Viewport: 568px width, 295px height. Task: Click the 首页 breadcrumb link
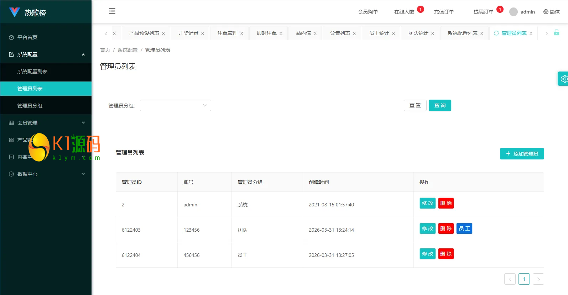(x=105, y=50)
